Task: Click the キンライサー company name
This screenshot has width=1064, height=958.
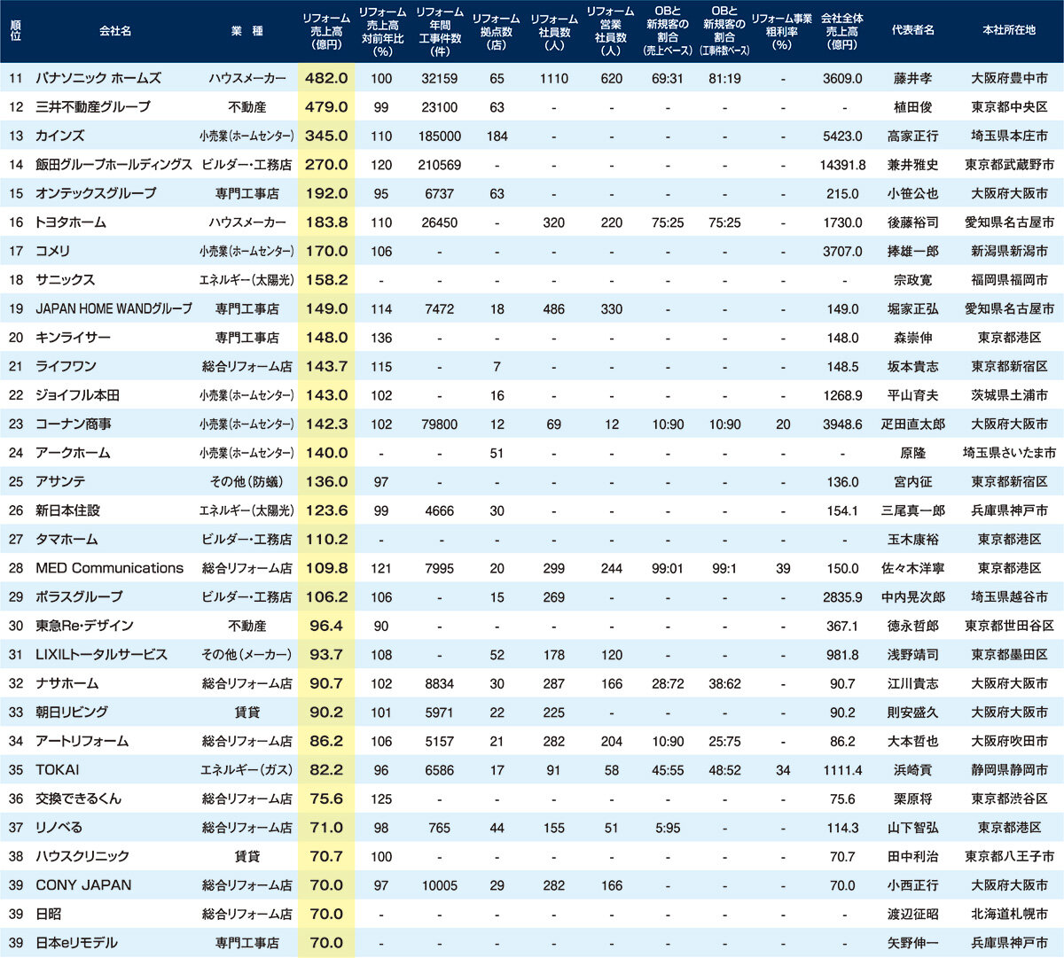Action: pos(74,338)
